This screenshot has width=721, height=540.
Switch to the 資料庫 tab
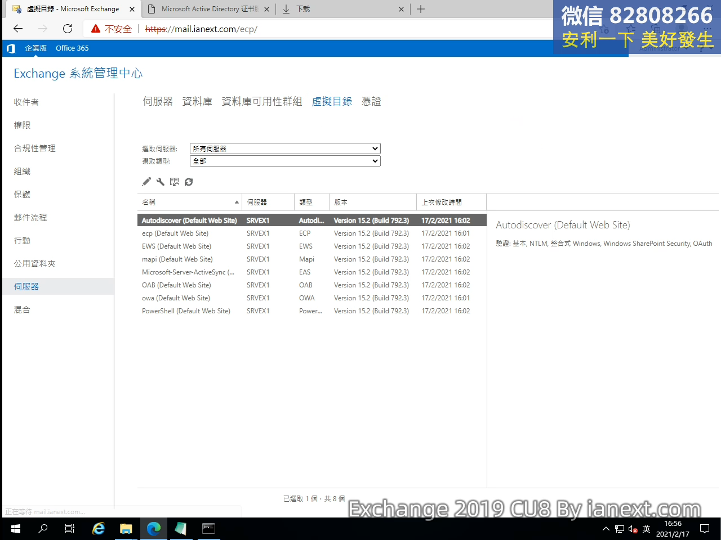point(197,101)
